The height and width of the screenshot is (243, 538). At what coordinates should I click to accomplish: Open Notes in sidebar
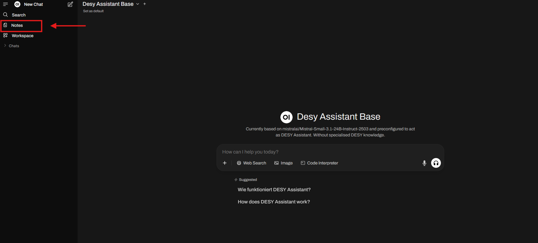(17, 25)
